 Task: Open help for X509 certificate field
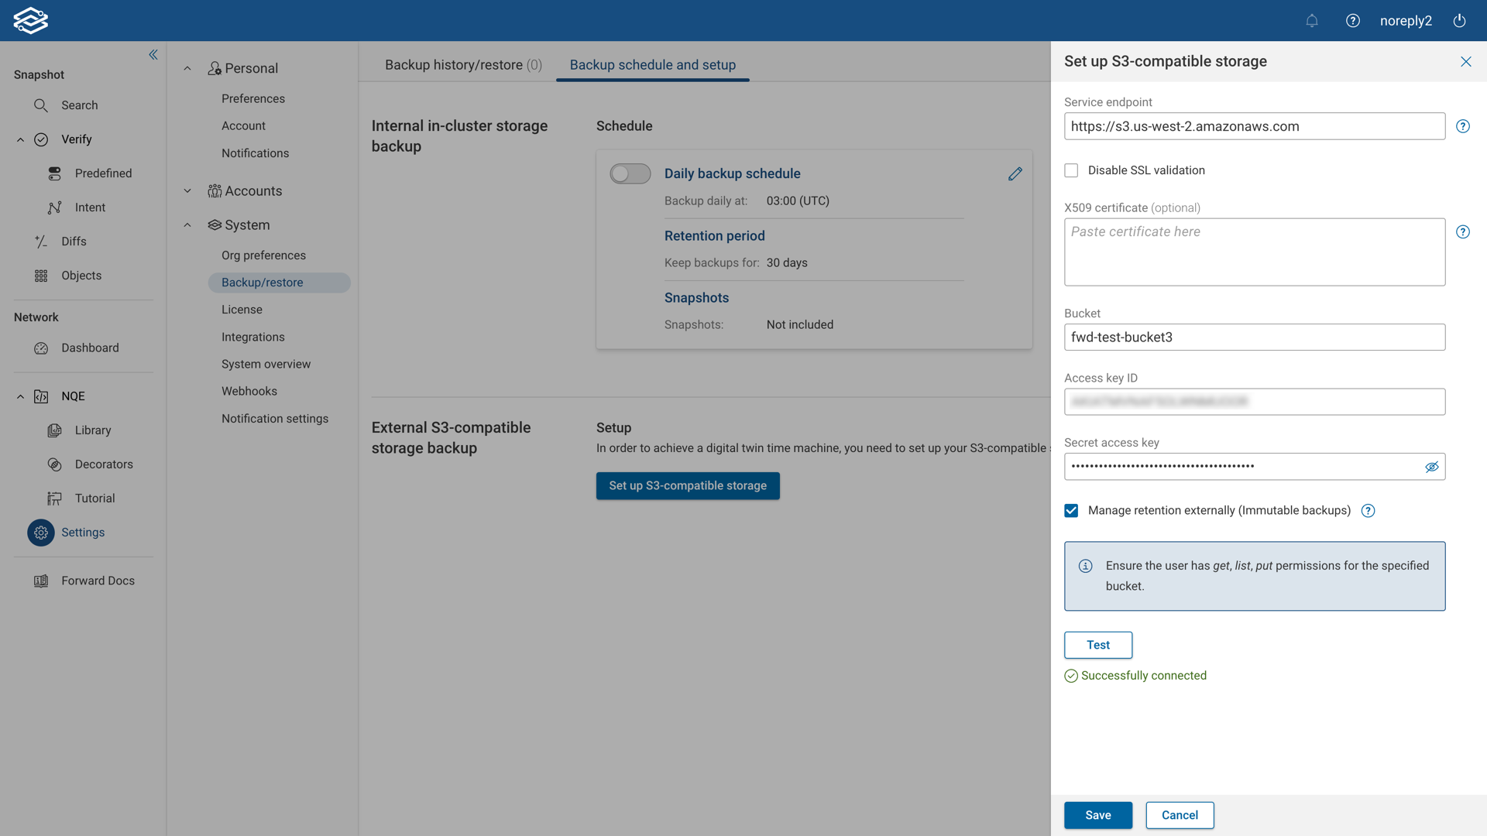pos(1462,232)
